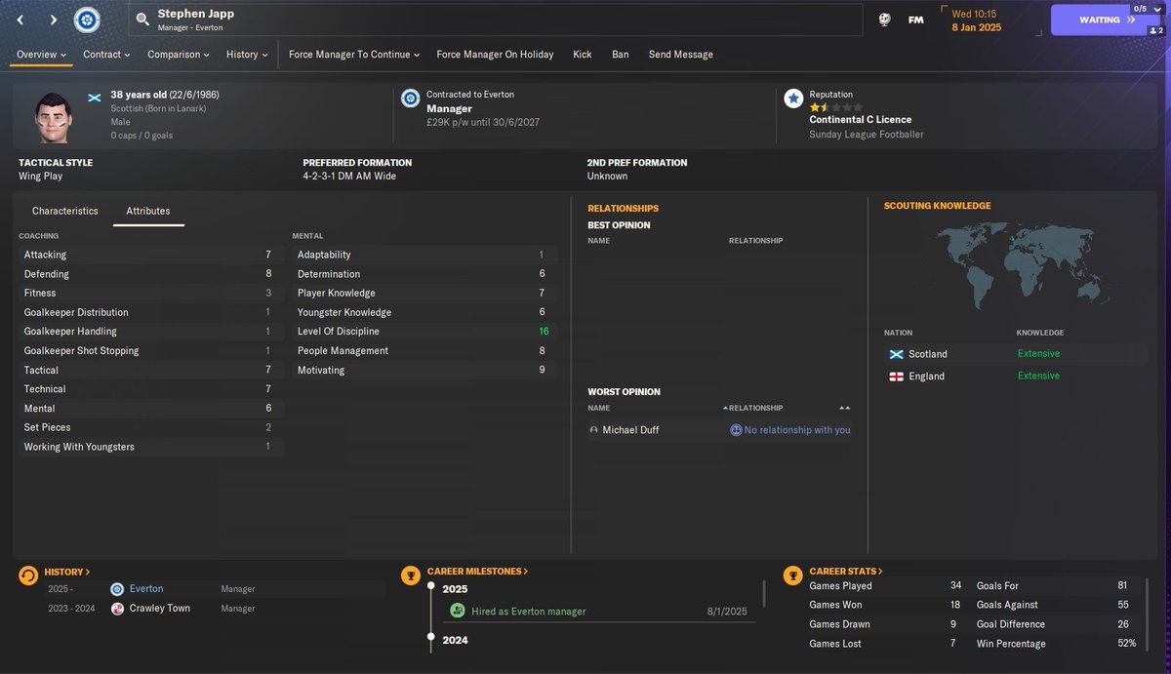Go forward with the right arrow

tap(53, 20)
